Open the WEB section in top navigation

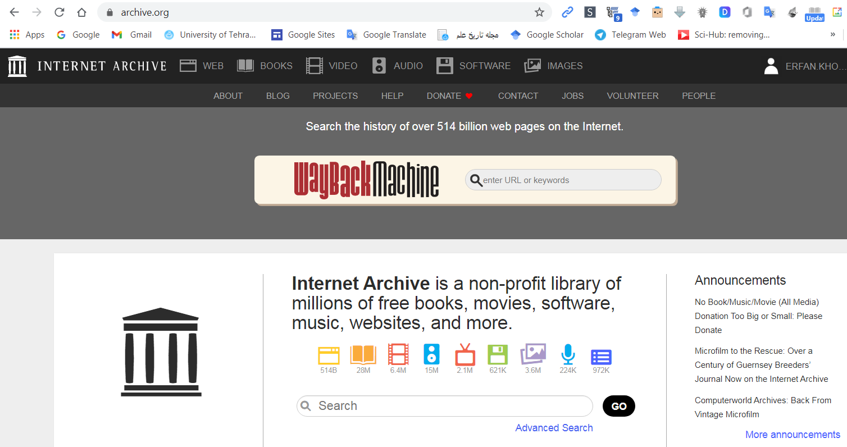pos(202,66)
